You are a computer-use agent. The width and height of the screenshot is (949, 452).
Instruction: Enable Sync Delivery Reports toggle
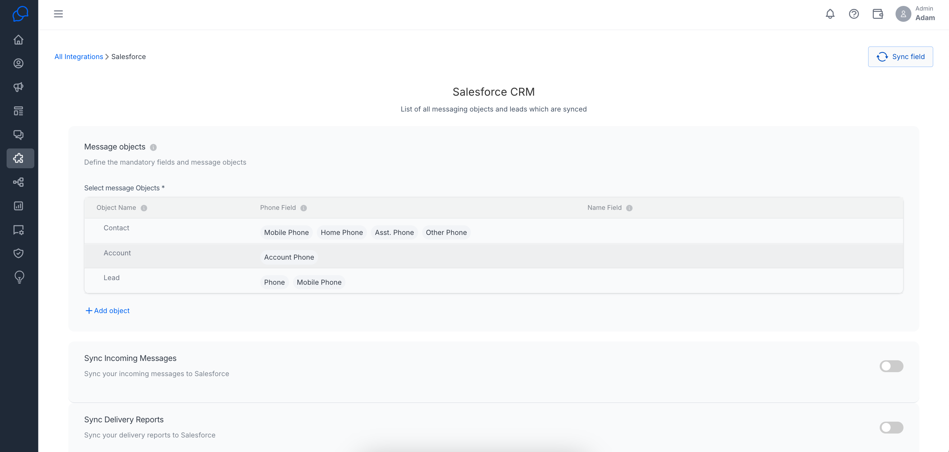point(891,428)
